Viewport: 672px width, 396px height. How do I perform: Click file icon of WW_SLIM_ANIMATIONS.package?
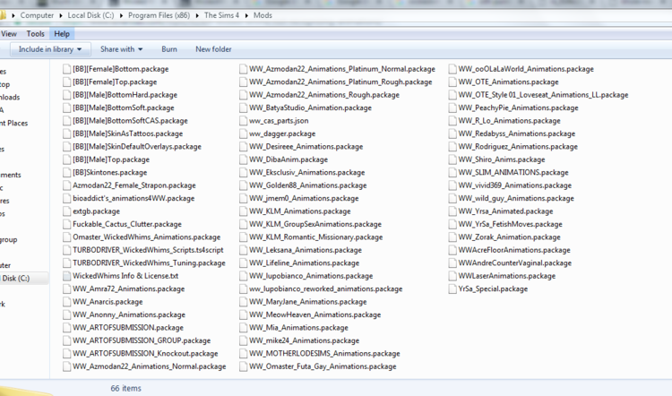pyautogui.click(x=452, y=172)
